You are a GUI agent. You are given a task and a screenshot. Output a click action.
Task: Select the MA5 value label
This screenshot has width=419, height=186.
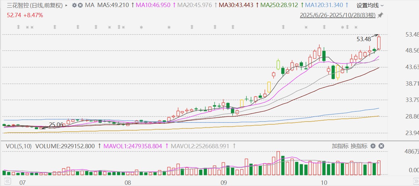pos(113,5)
